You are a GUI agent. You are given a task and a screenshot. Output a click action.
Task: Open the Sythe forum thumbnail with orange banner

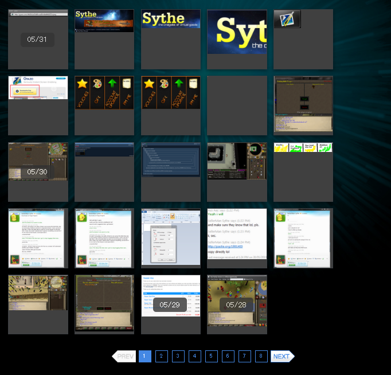(x=104, y=39)
